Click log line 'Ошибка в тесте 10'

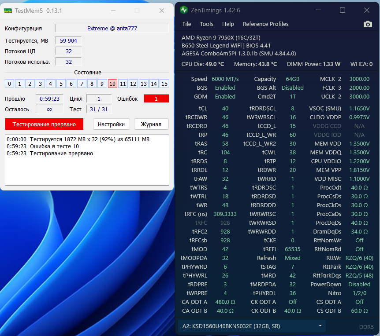(x=54, y=146)
